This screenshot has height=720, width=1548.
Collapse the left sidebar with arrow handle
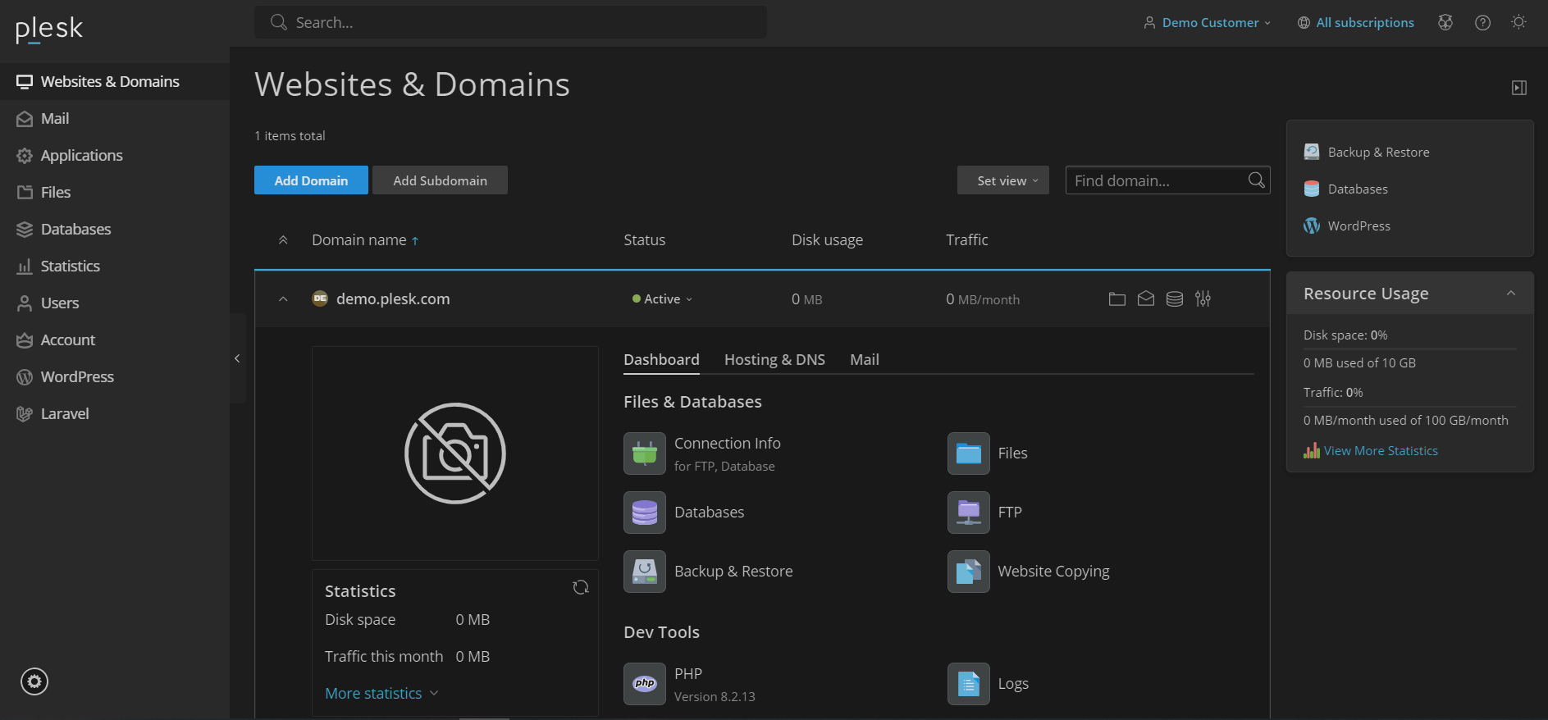click(237, 358)
